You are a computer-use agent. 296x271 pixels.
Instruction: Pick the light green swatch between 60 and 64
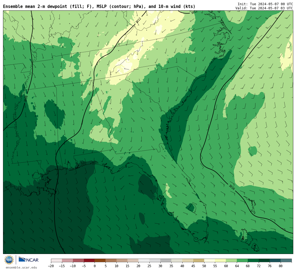[232, 261]
